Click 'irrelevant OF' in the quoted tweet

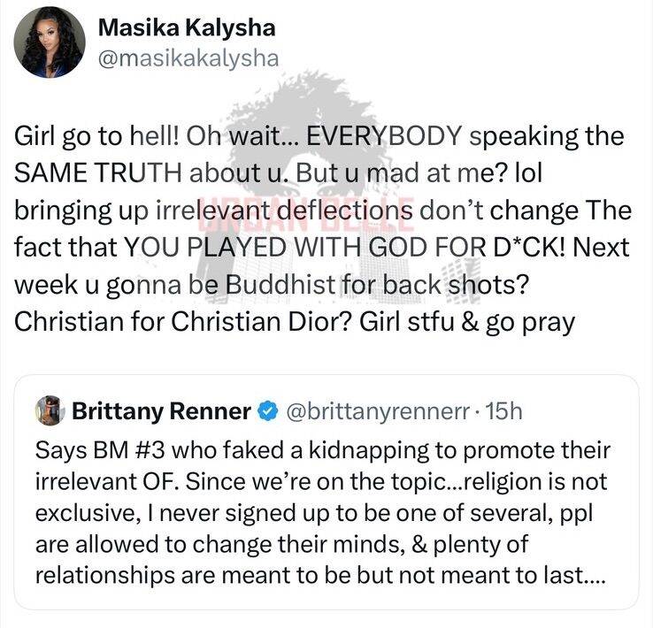(x=107, y=481)
